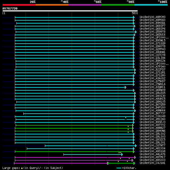
Task: Click the UniRef100_B6TQ59 label
Action: [152, 104]
